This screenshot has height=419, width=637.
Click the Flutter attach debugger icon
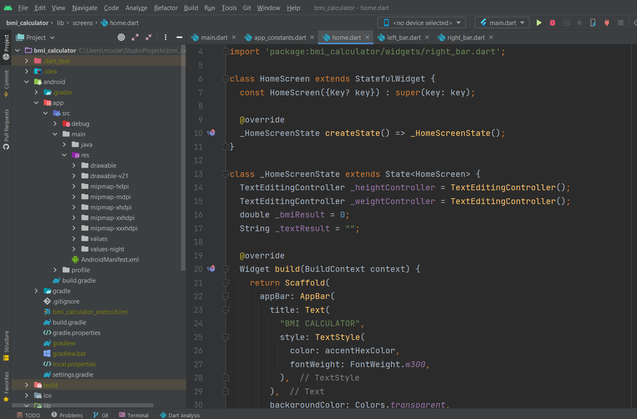[x=593, y=23]
